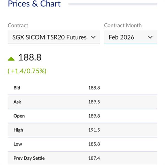Click the Contract Month field label
Screen dimensions: 165x165
tap(123, 25)
